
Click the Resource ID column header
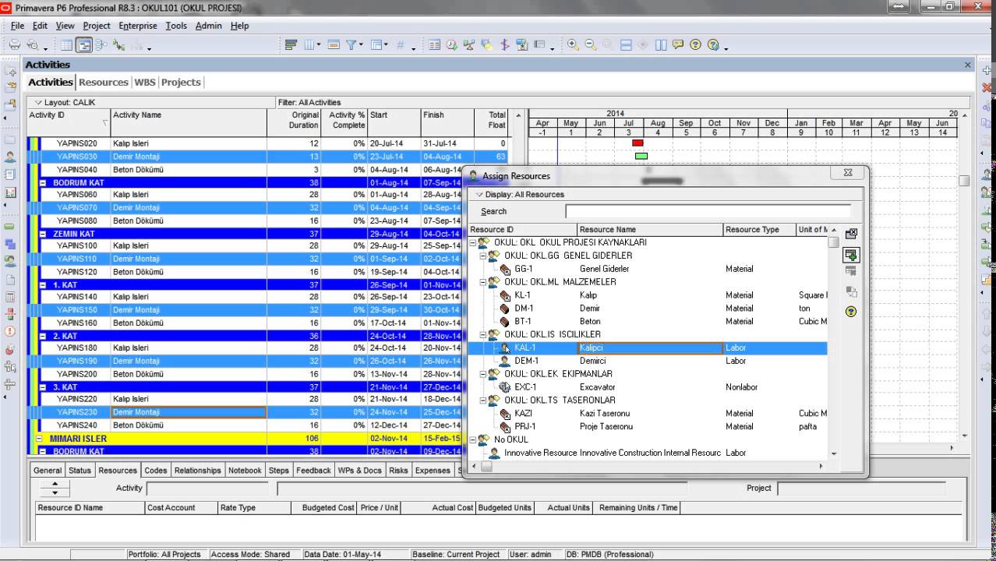(x=523, y=230)
